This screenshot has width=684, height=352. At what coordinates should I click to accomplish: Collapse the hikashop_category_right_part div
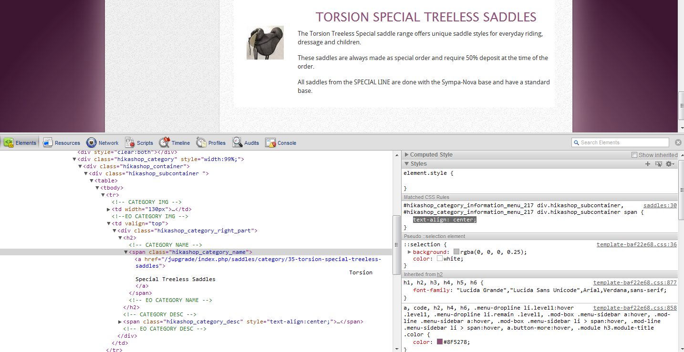tap(114, 231)
